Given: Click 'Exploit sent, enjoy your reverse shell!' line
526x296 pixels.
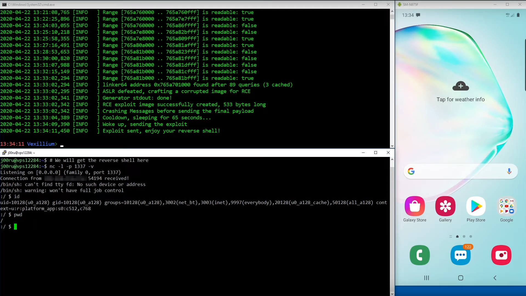Looking at the screenshot, I should 161,131.
